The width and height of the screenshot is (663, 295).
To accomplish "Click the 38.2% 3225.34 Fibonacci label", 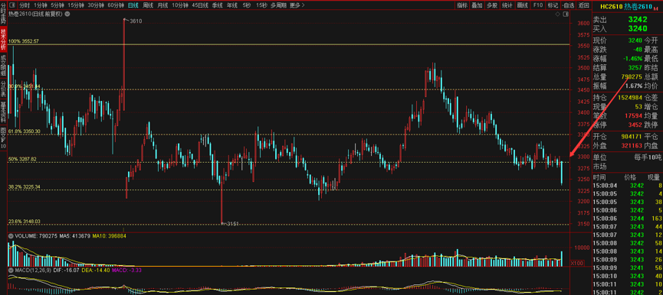I will (25, 186).
